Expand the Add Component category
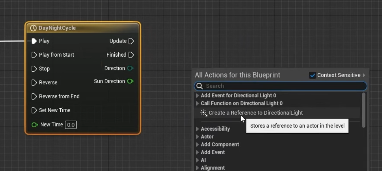 click(197, 144)
